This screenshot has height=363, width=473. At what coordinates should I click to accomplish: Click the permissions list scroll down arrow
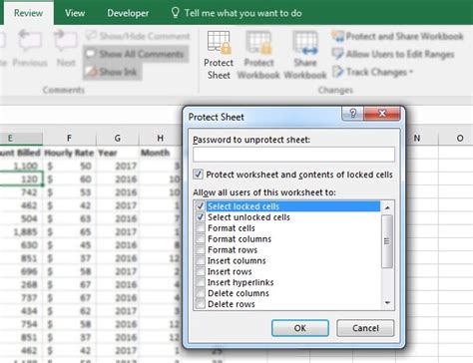(x=387, y=302)
